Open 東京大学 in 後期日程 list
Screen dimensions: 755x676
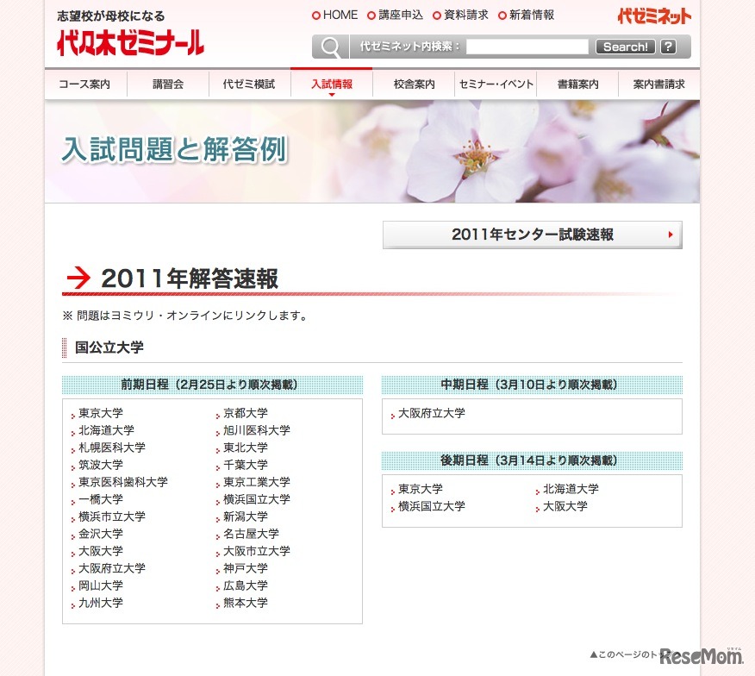click(x=421, y=489)
